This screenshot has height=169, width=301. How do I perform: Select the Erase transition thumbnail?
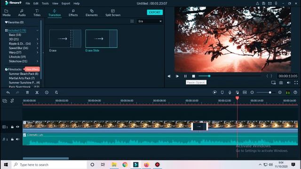[65, 38]
